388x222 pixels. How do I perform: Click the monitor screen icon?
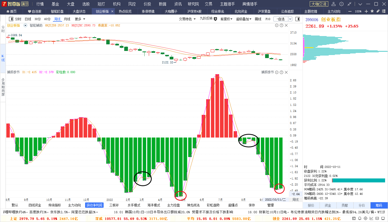tap(383, 219)
